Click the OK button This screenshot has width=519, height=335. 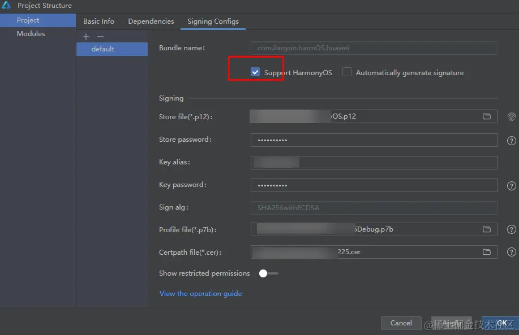pos(501,323)
